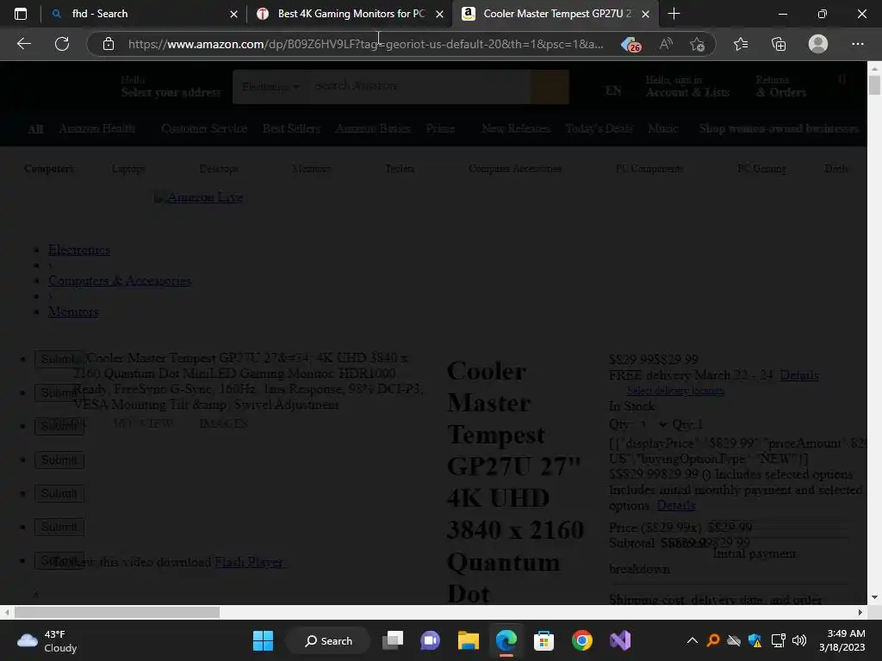Open PC Components subnav item
This screenshot has height=661, width=882.
[x=649, y=168]
